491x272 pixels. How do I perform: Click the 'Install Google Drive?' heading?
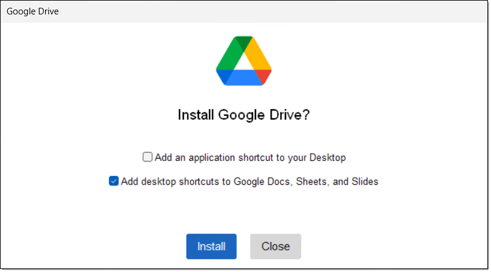tap(243, 115)
